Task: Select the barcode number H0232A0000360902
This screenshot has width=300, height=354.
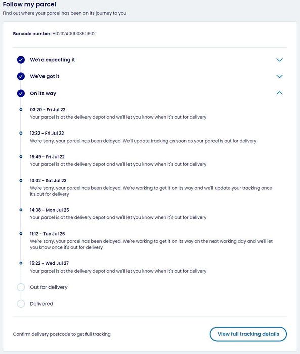Action: [x=74, y=34]
